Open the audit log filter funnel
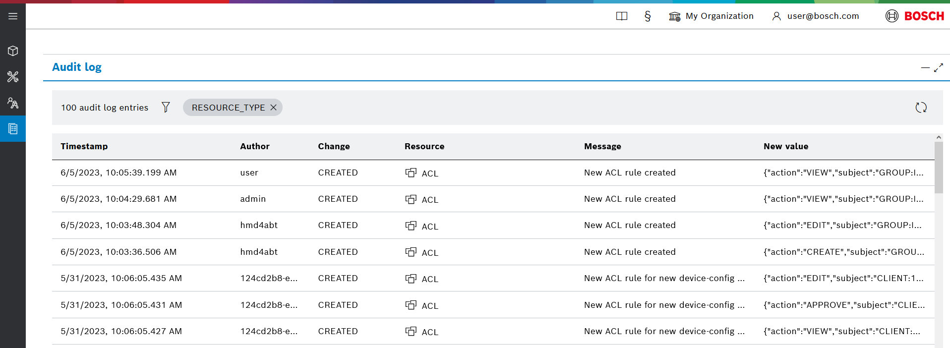Image resolution: width=950 pixels, height=348 pixels. (x=166, y=107)
